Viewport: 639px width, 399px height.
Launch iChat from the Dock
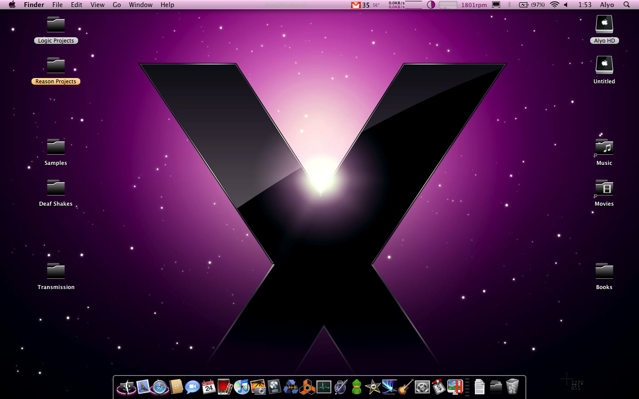pos(192,387)
